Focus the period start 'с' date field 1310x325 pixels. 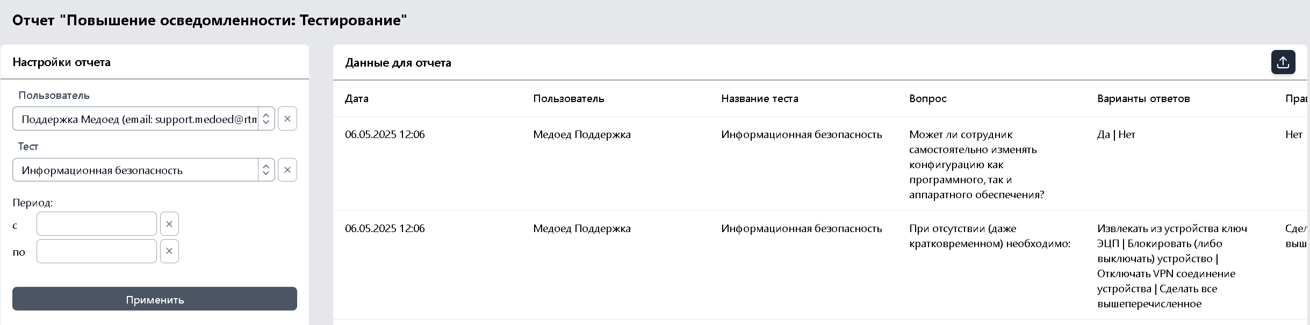pyautogui.click(x=97, y=224)
